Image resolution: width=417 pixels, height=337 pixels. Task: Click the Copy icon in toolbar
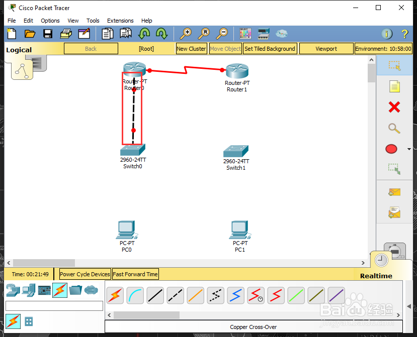(108, 34)
